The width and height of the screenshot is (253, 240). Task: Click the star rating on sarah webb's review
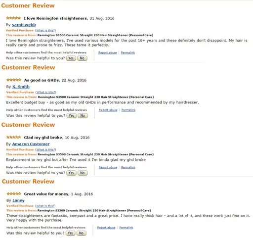[13, 18]
